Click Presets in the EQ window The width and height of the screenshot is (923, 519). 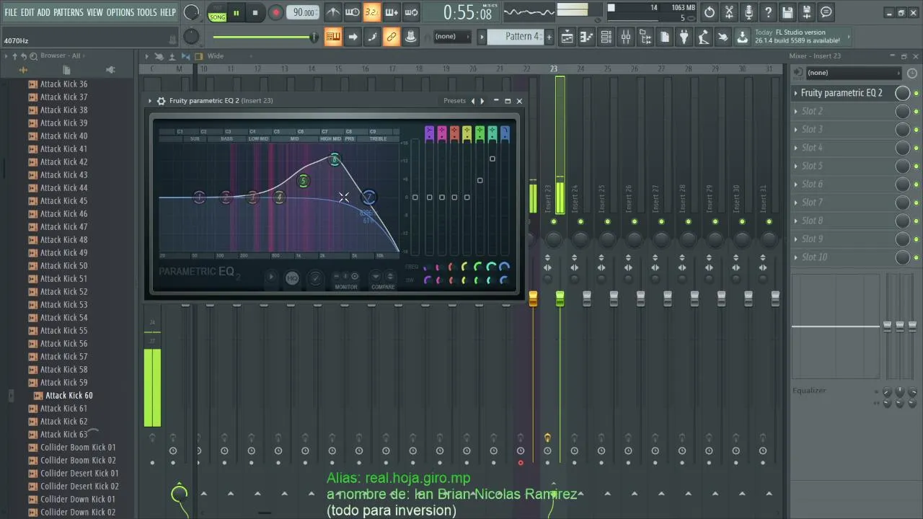tap(454, 101)
